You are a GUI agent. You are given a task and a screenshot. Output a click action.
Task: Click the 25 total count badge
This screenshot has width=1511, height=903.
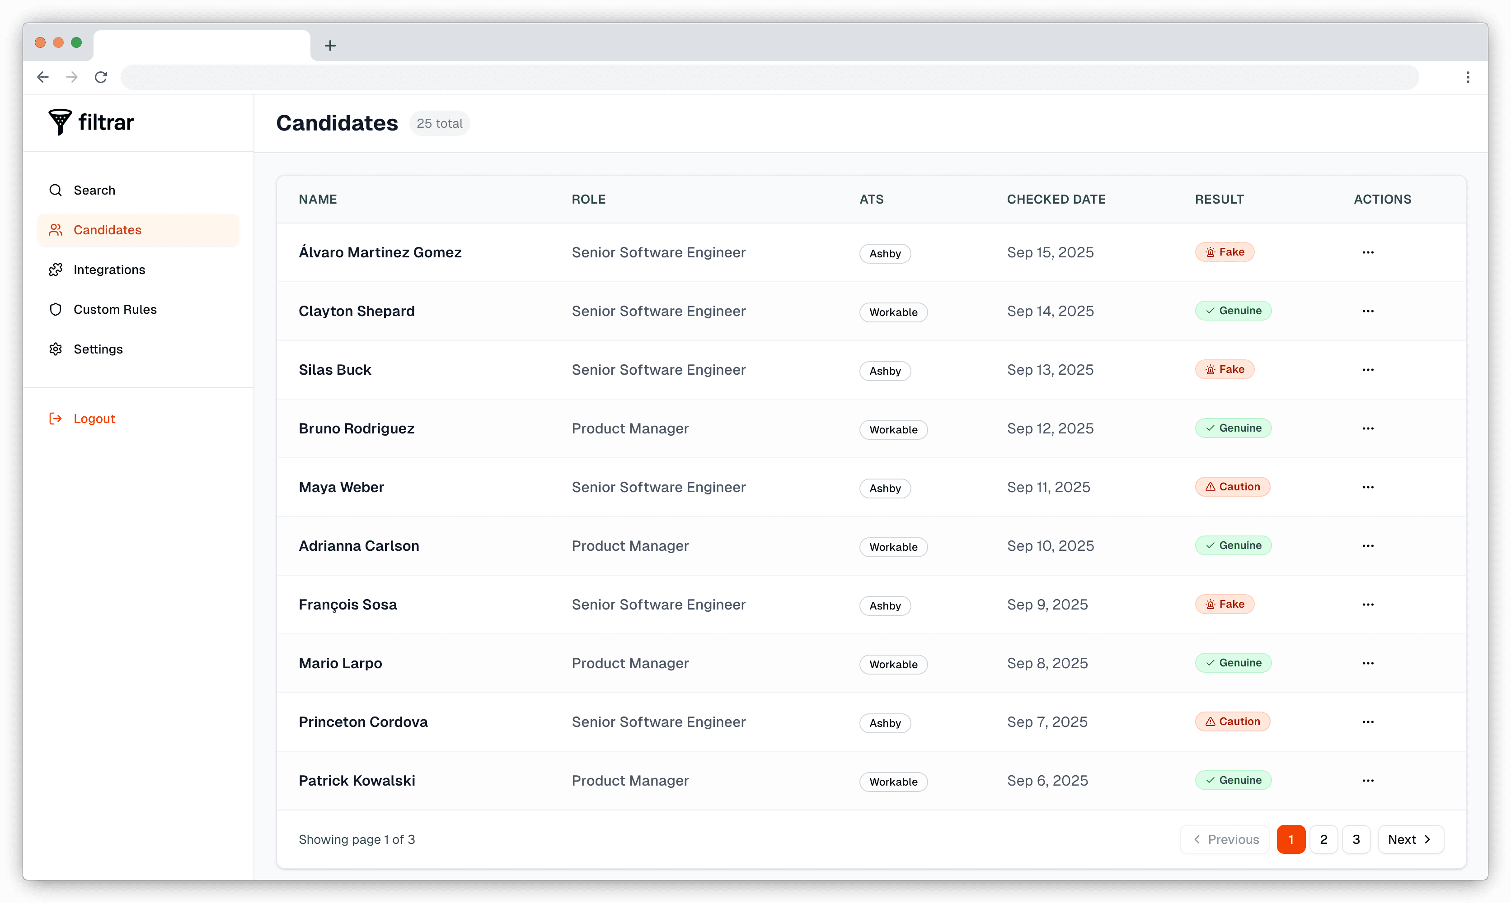coord(440,124)
